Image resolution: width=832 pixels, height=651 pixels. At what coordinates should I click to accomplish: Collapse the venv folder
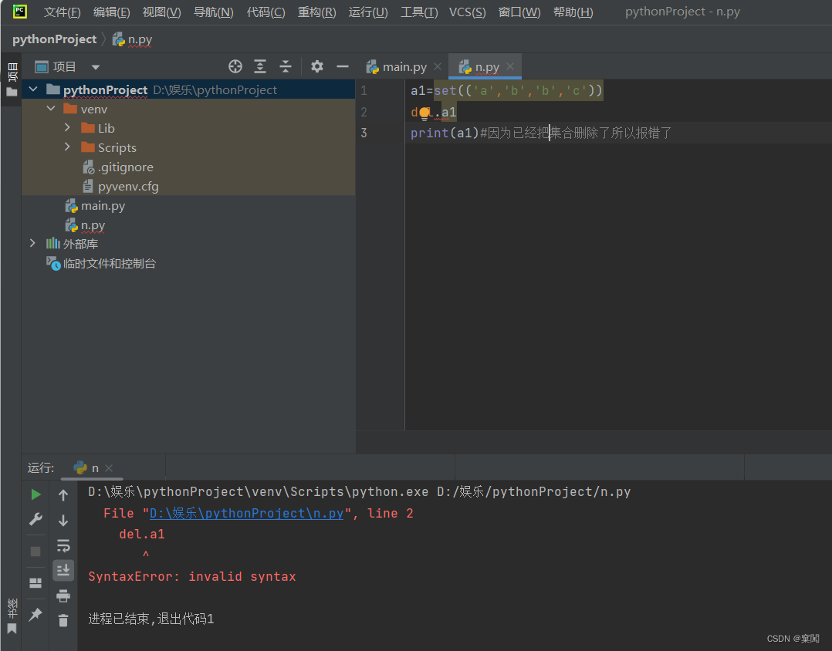[51, 109]
